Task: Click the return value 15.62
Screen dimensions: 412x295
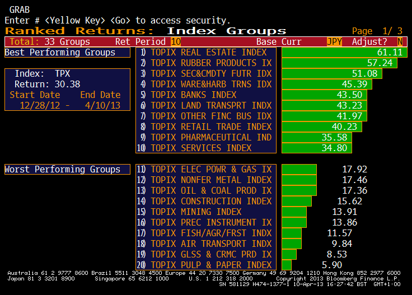Action: click(x=349, y=201)
